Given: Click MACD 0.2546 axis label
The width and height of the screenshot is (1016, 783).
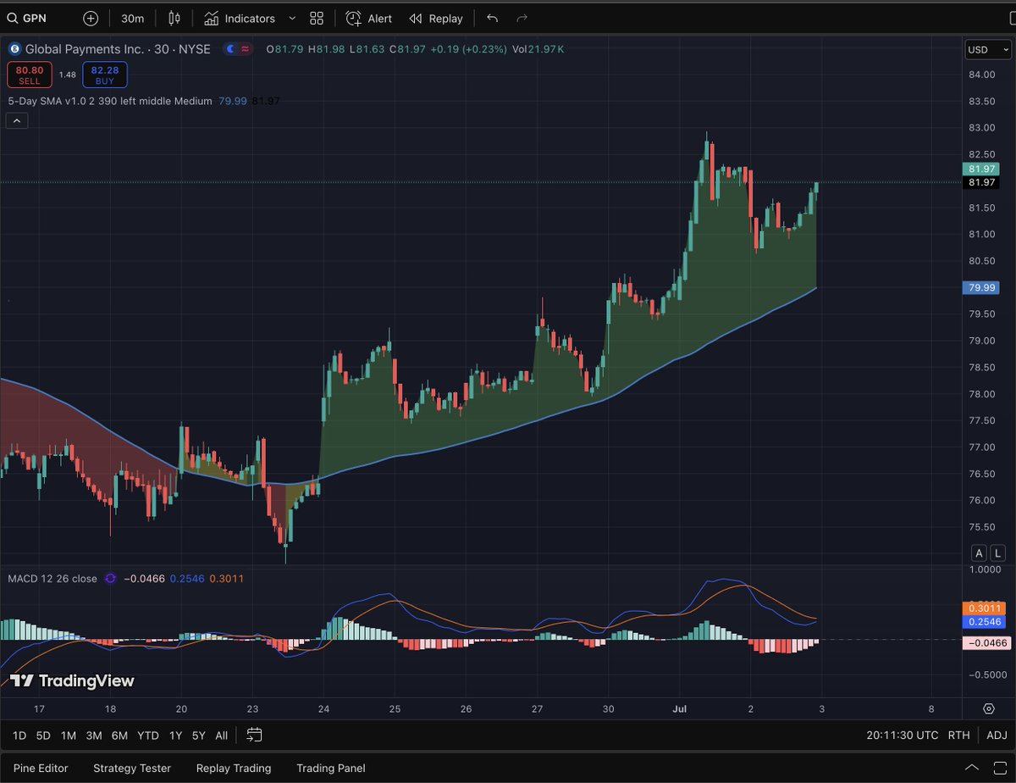Looking at the screenshot, I should [x=984, y=622].
